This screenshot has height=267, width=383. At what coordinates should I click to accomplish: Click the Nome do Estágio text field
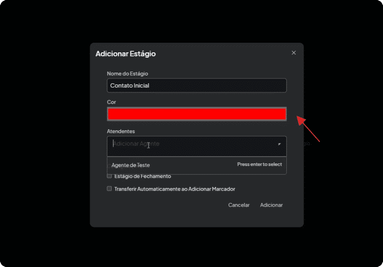(x=197, y=85)
